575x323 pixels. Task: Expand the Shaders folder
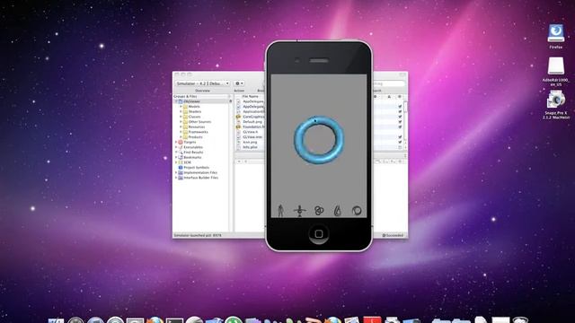[x=181, y=111]
